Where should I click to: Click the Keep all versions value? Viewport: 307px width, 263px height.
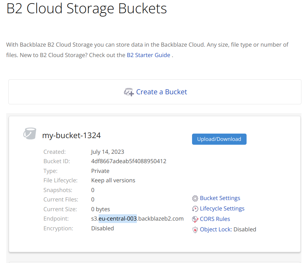(113, 181)
